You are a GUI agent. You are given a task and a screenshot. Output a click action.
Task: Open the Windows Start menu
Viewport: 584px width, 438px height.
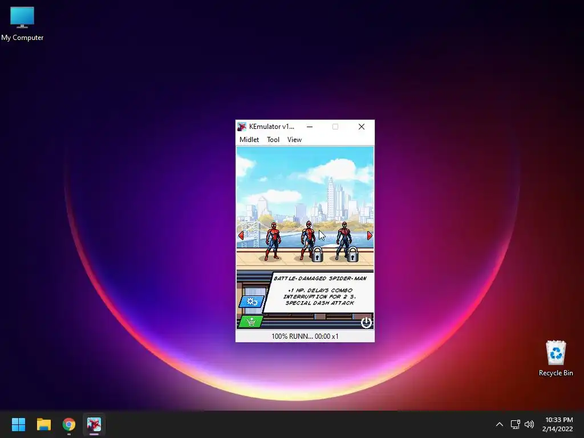pyautogui.click(x=18, y=424)
